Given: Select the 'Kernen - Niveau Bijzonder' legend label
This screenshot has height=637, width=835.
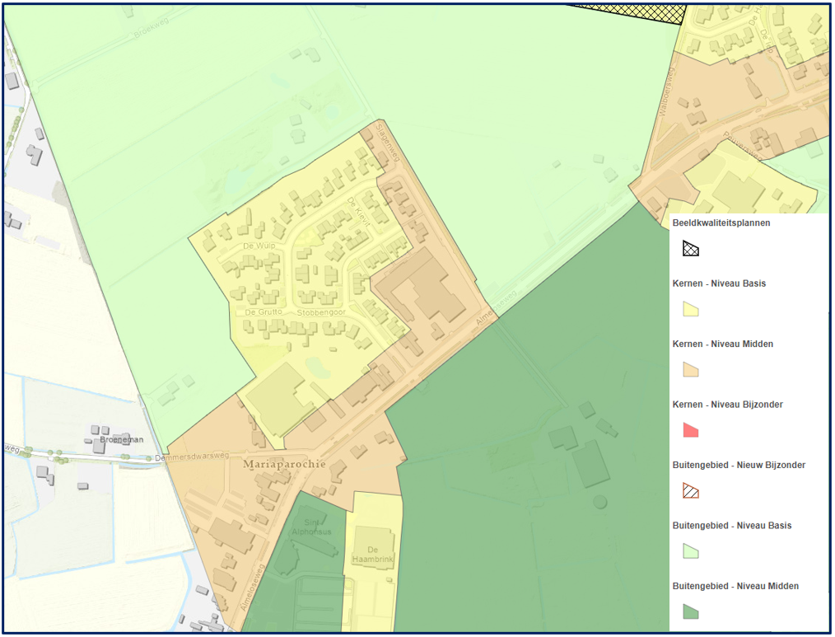Looking at the screenshot, I should [x=727, y=405].
